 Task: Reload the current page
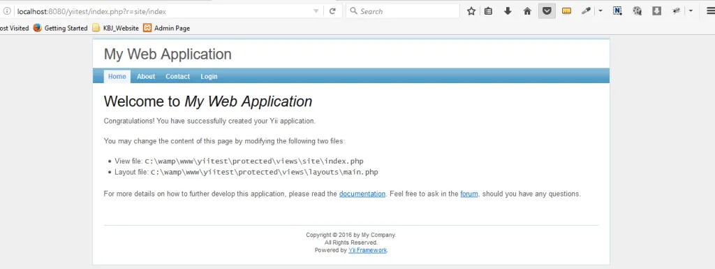(332, 11)
